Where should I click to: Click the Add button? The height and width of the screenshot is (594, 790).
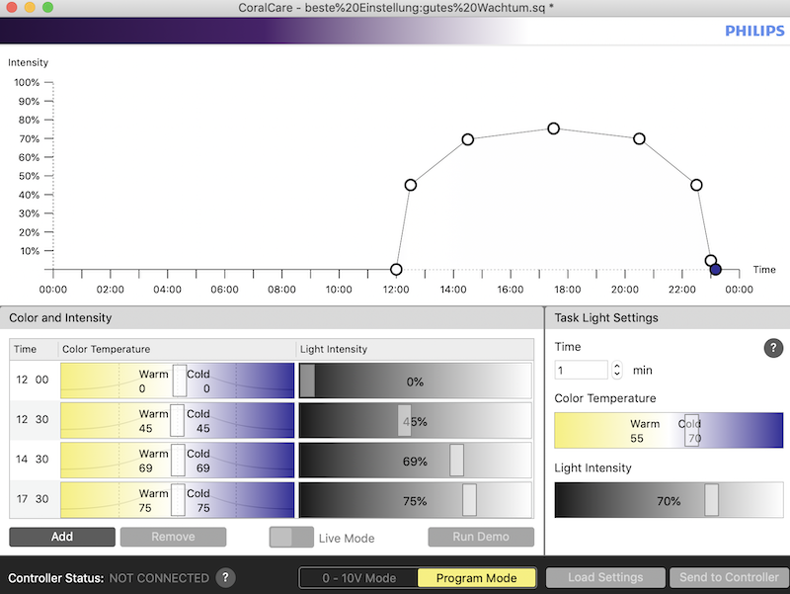click(x=61, y=537)
